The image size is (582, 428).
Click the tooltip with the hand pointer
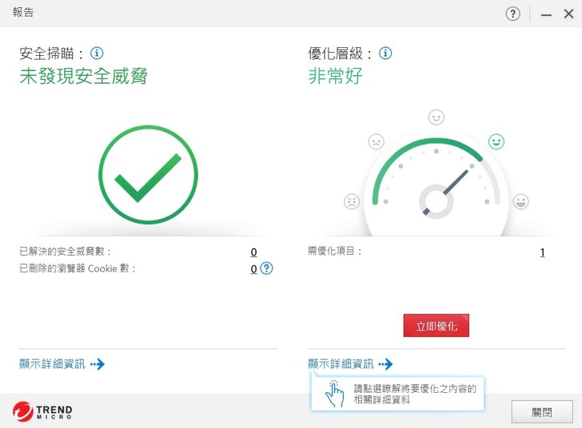[397, 394]
